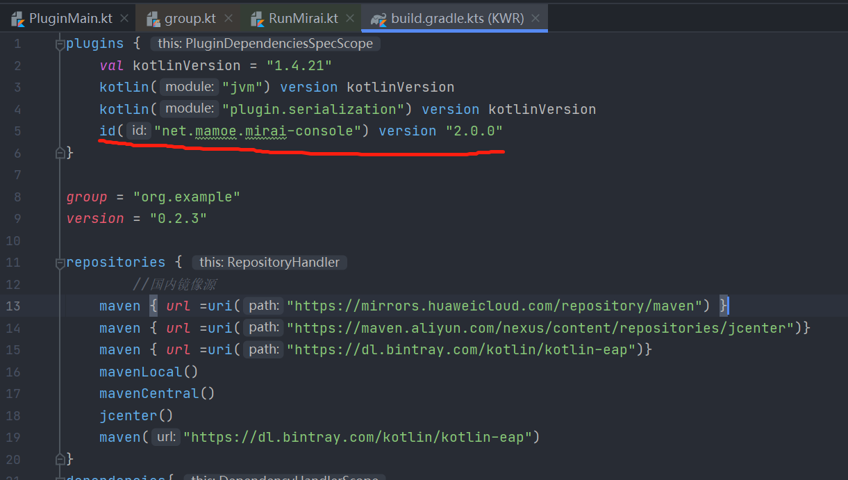Click the Kotlin file icon on group.kt tab
The width and height of the screenshot is (848, 480).
(153, 19)
